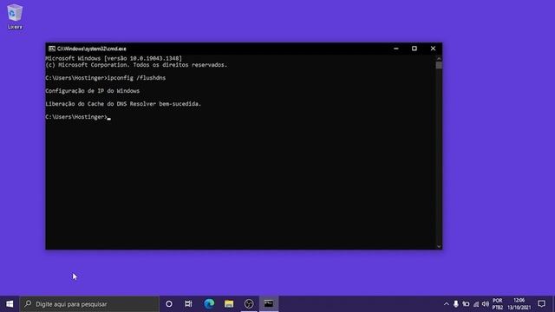Click 'Liberação do Cache do DNS Resolver' line
The height and width of the screenshot is (312, 555).
tap(123, 104)
